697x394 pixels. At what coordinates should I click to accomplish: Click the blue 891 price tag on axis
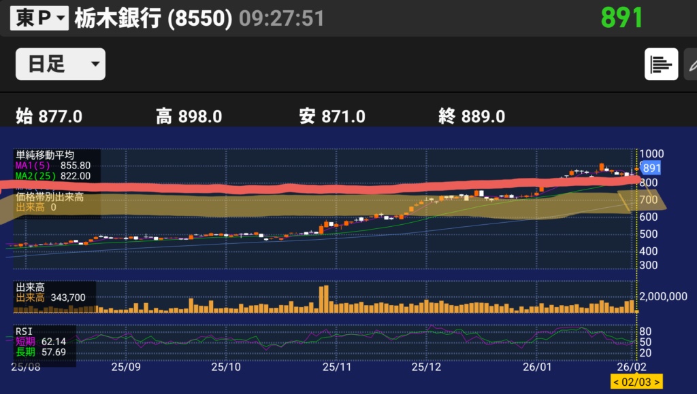(x=651, y=168)
